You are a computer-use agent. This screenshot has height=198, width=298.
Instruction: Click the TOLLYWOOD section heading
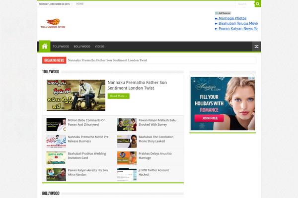51,72
